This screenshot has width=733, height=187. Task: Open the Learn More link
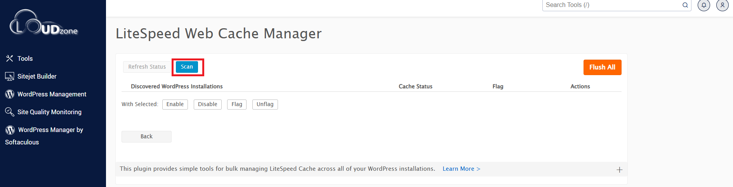coord(462,169)
